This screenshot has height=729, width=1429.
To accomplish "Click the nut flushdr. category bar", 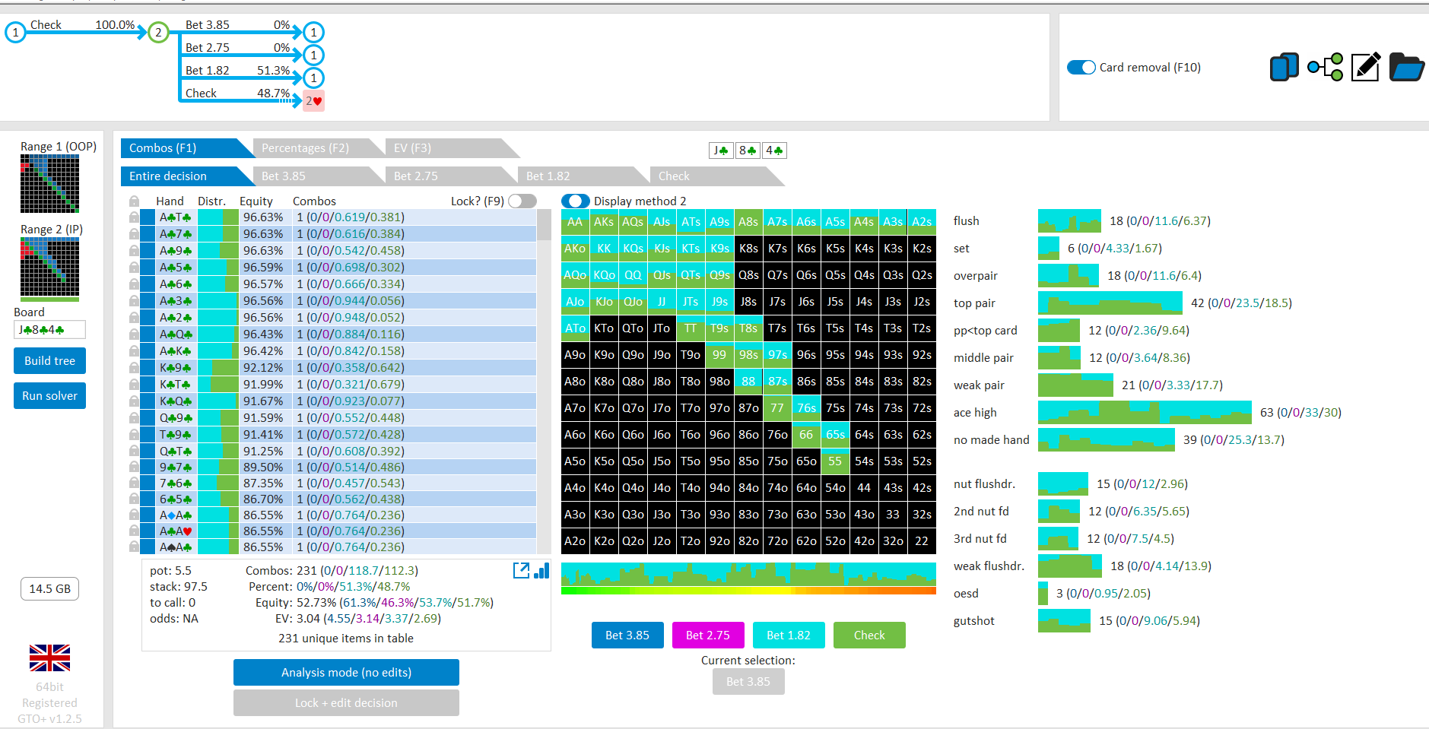I will 1063,484.
